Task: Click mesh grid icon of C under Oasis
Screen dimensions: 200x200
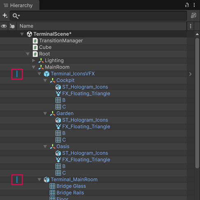Action: 58,173
